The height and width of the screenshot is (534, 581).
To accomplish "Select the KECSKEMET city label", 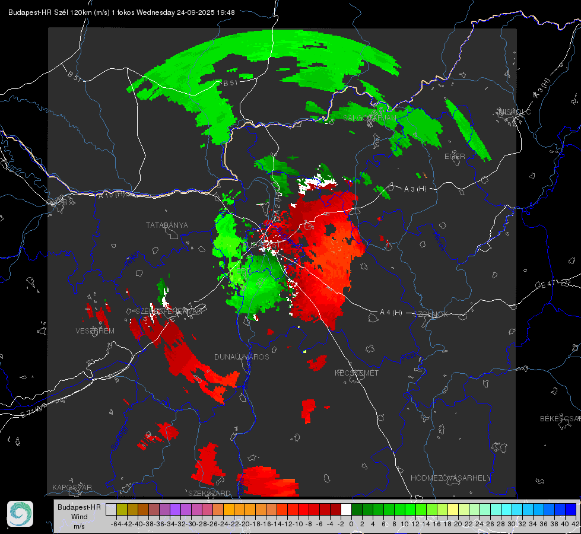I will (357, 373).
